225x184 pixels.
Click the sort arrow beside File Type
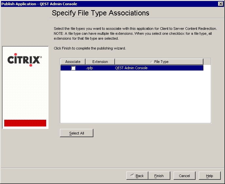151,62
